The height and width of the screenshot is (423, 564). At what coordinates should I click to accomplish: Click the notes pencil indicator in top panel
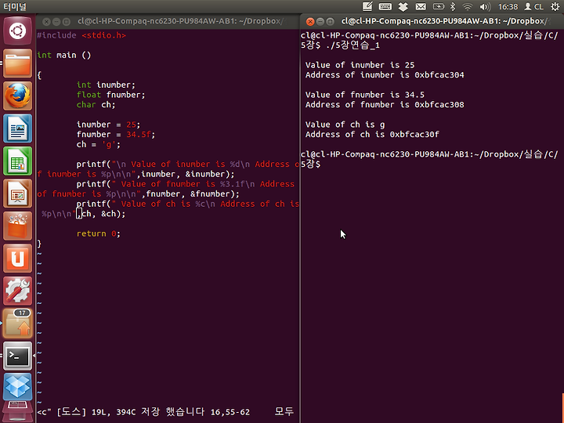tap(367, 6)
